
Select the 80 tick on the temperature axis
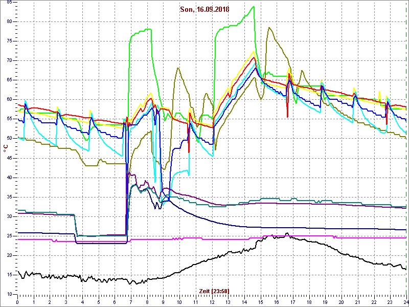tap(9, 22)
